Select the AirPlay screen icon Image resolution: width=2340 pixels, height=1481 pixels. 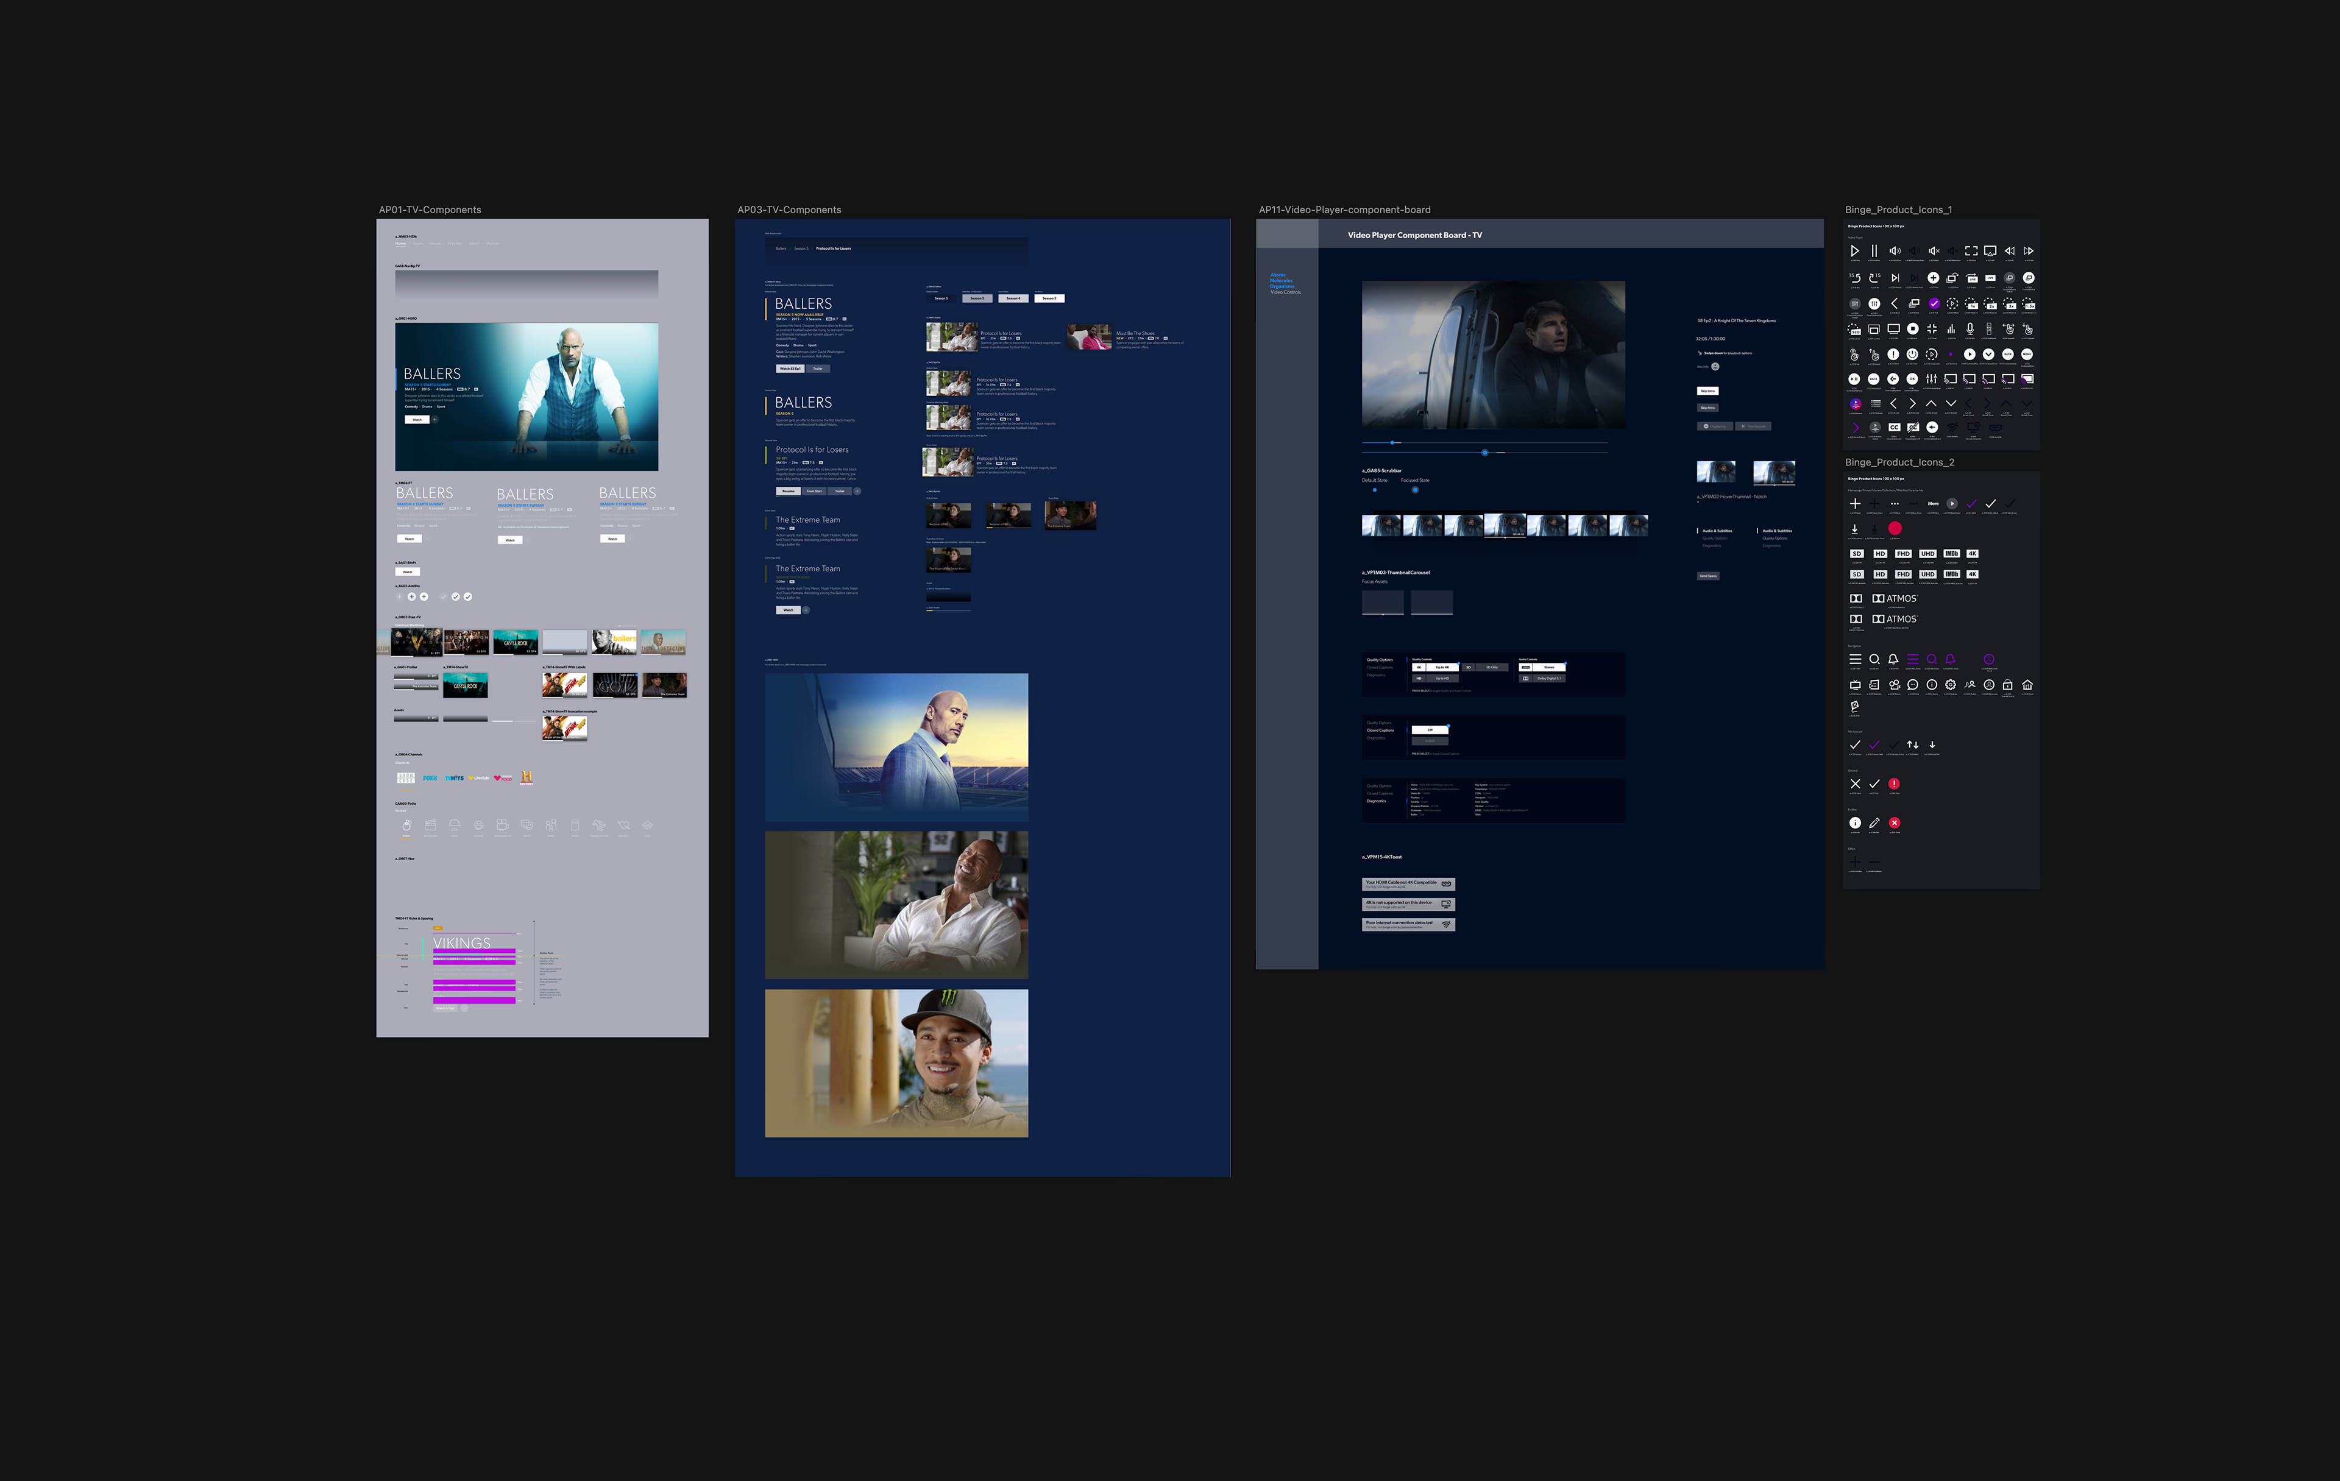[x=1990, y=251]
